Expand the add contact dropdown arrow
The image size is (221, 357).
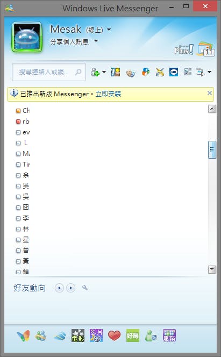(x=104, y=72)
